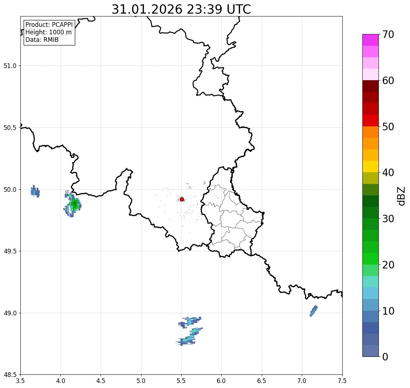This screenshot has height=388, width=410.
Task: Click the colorbar tick label 70
Action: [x=388, y=34]
